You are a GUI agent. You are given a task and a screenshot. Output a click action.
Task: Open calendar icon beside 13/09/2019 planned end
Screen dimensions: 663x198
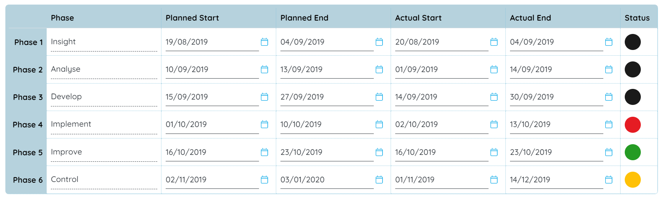379,69
